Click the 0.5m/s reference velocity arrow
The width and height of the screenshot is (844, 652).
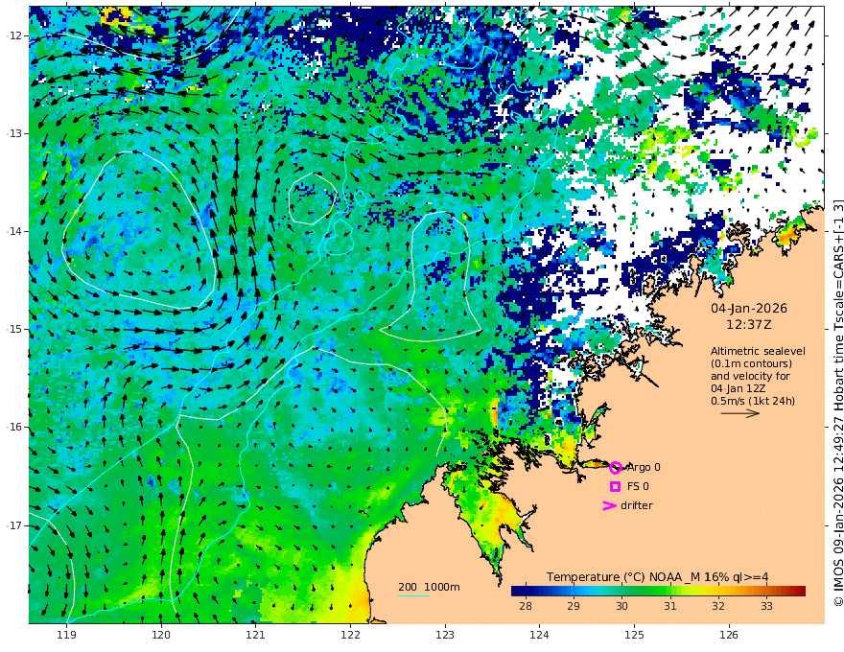pos(740,413)
